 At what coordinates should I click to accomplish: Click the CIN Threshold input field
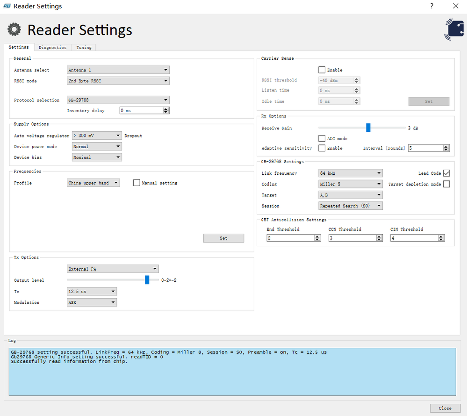point(417,238)
